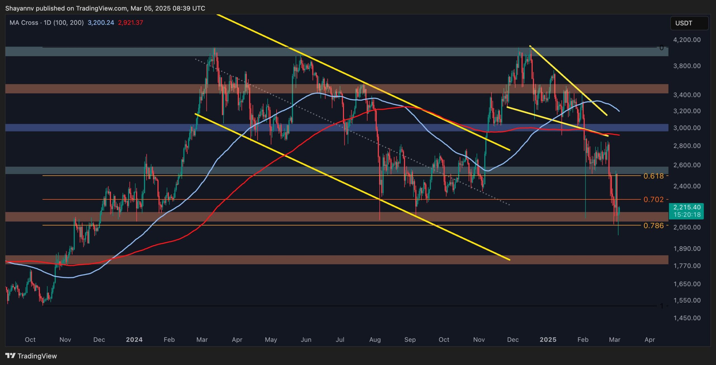Screen dimensions: 716x365
Task: Click the 4,200.00 price scale label
Action: (x=687, y=40)
